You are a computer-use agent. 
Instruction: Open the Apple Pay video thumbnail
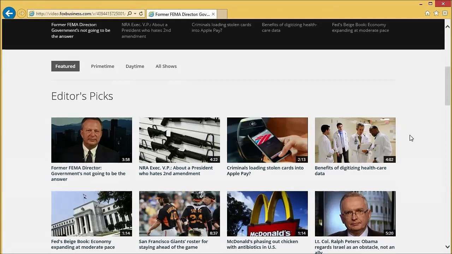tap(267, 140)
